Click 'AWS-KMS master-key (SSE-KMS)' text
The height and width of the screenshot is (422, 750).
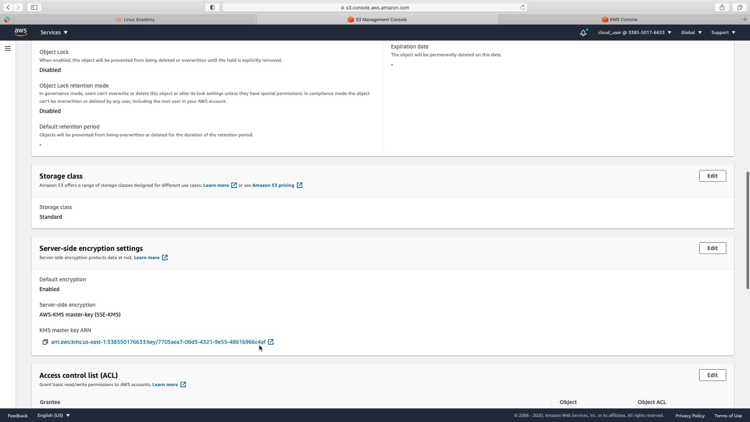[80, 315]
